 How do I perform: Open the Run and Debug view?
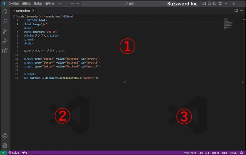click(5, 41)
